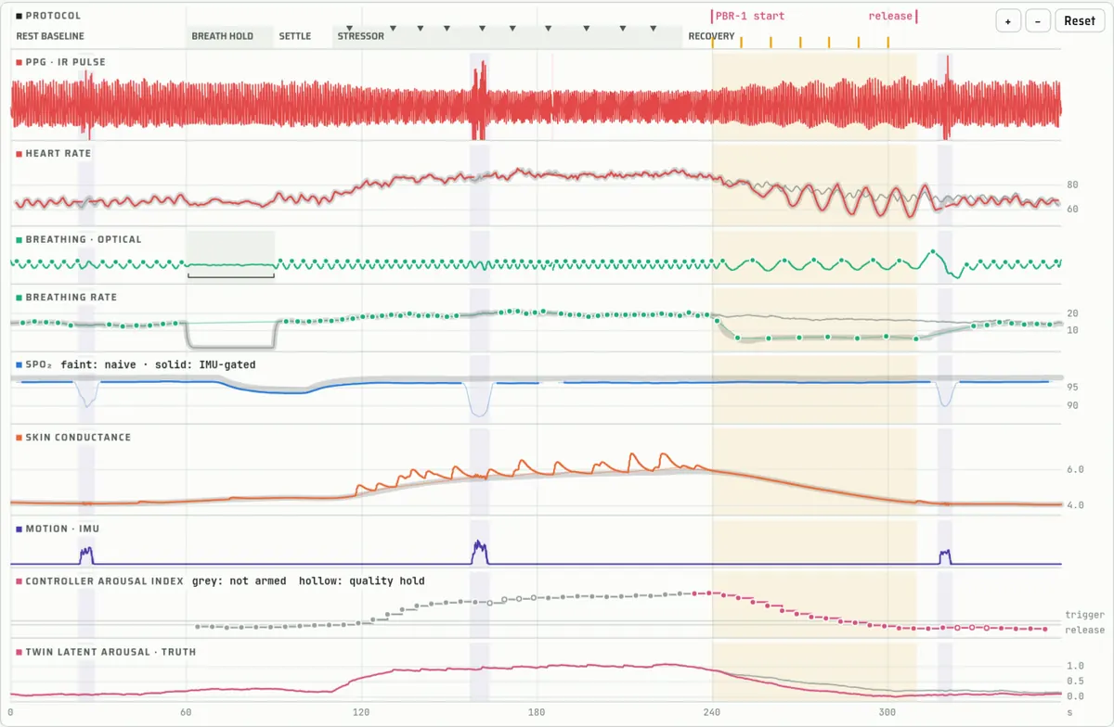This screenshot has height=727, width=1114.
Task: Select the REST BASELINE protocol phase
Action: point(50,36)
